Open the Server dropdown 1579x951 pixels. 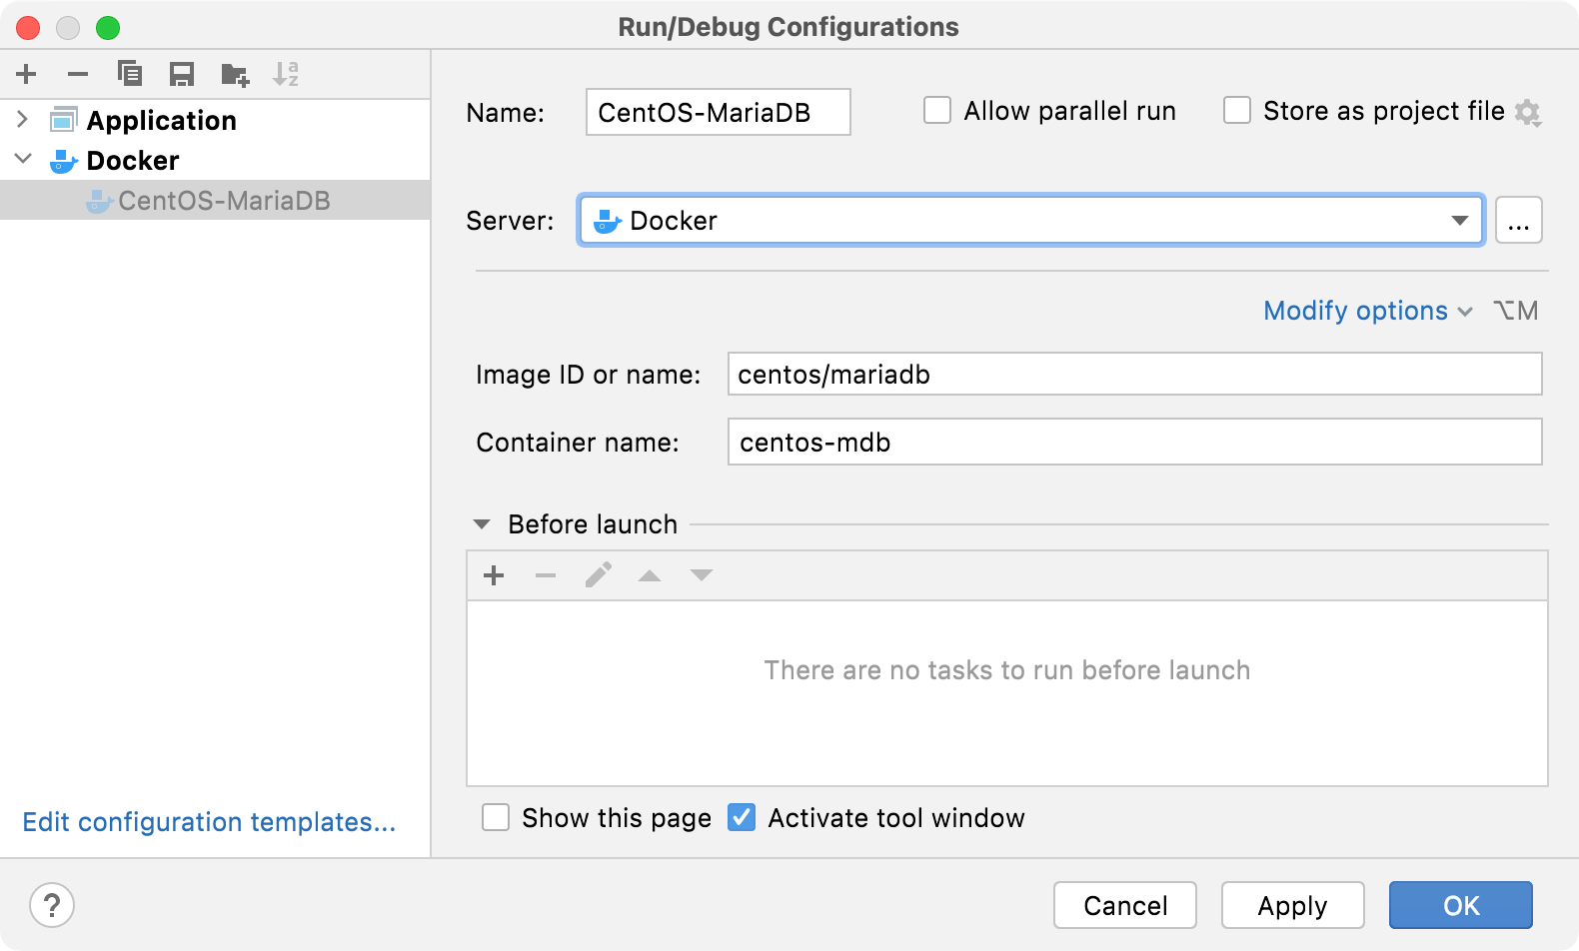(x=1030, y=220)
